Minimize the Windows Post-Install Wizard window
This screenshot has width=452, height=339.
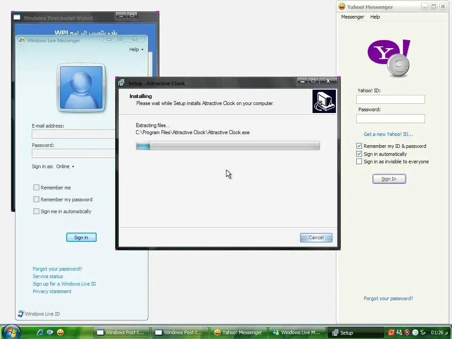121,16
